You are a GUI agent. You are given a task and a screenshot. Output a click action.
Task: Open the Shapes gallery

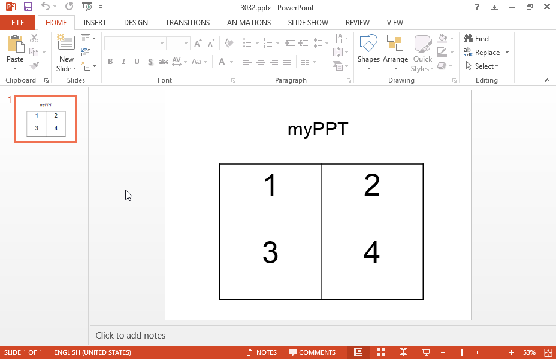point(368,52)
